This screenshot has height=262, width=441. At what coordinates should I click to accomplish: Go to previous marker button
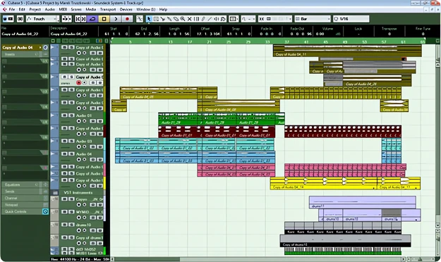(x=78, y=19)
